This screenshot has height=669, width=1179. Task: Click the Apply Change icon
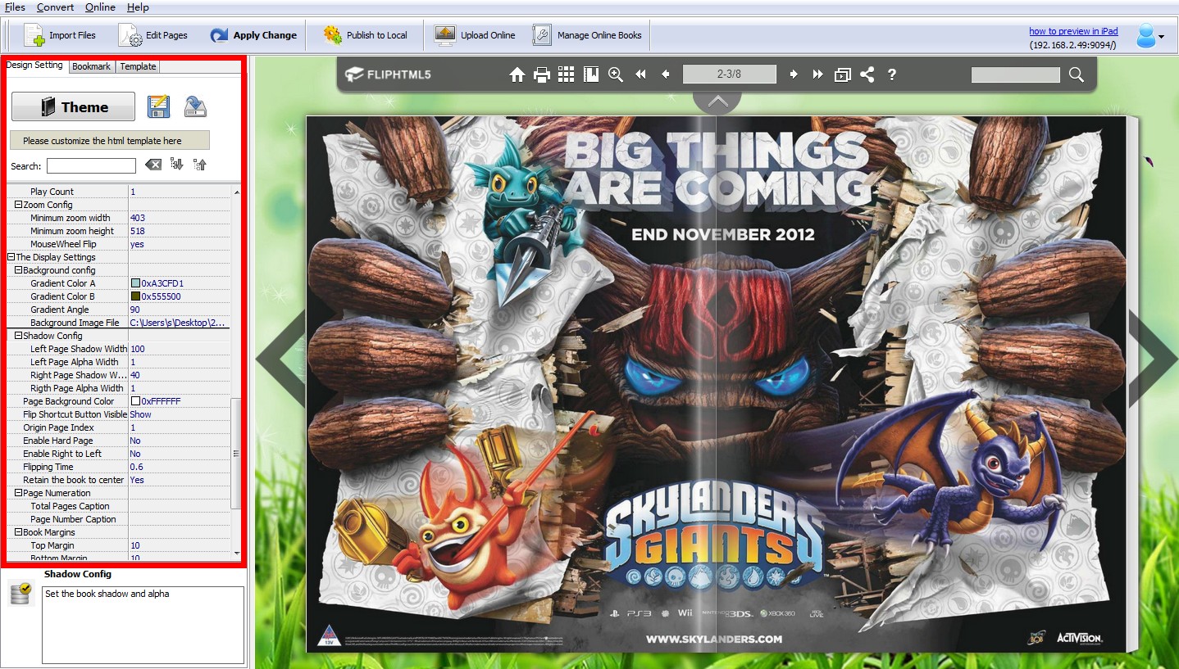tap(218, 35)
